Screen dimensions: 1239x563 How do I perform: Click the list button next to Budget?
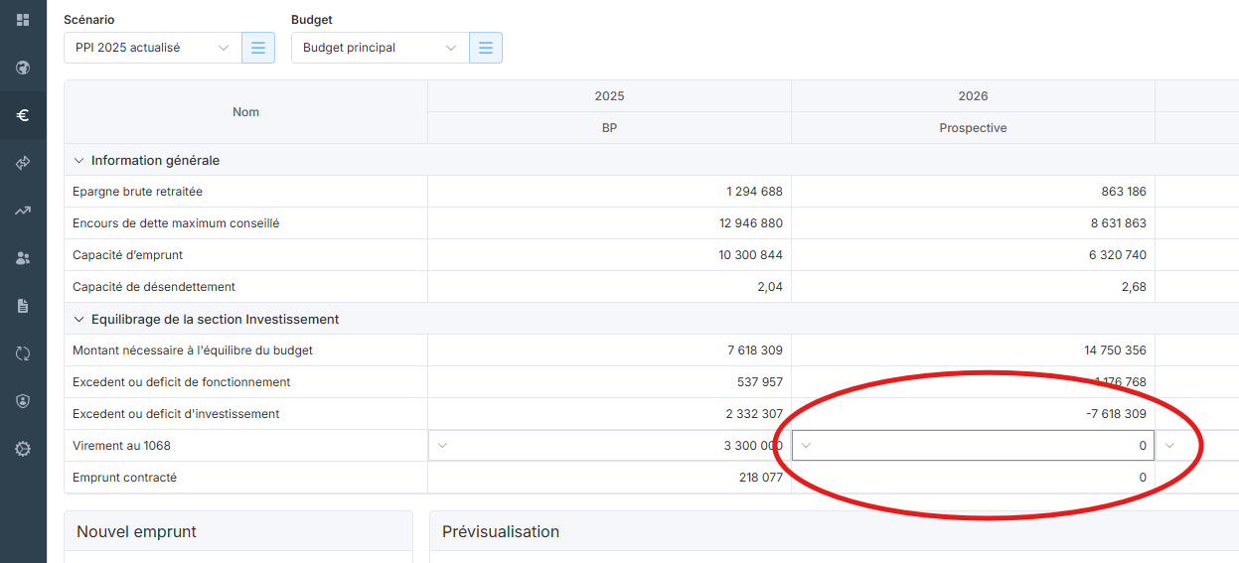pos(486,48)
